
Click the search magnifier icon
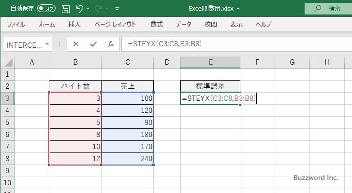(317, 9)
